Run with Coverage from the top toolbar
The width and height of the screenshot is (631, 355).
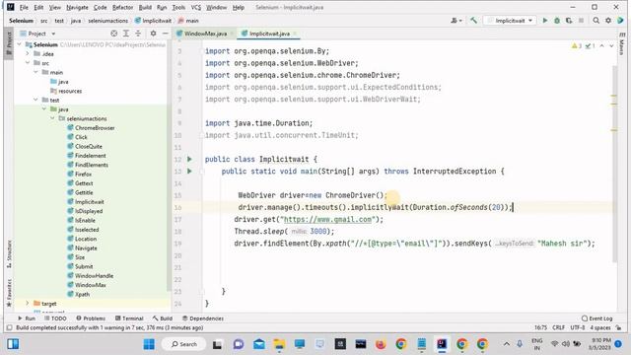(x=569, y=20)
